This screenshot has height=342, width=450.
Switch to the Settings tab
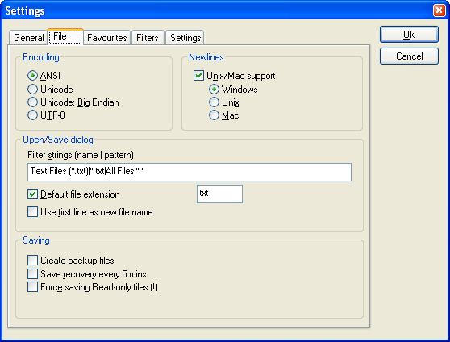pyautogui.click(x=185, y=38)
